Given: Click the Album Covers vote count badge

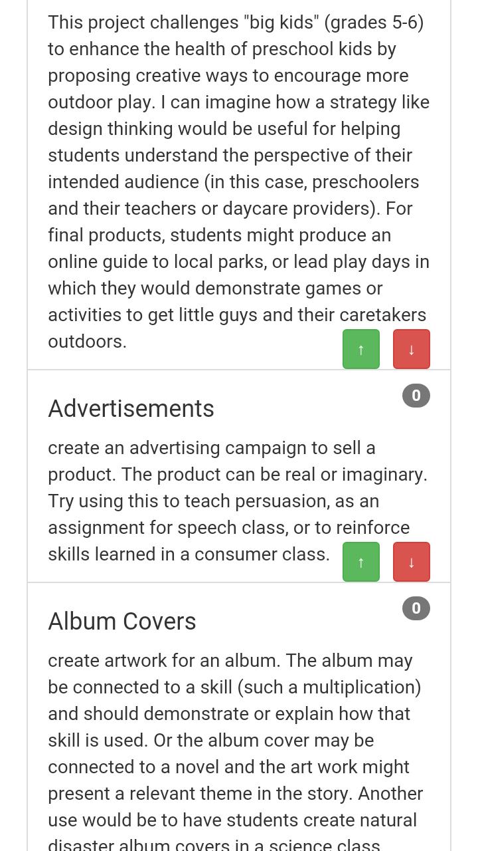Looking at the screenshot, I should 416,608.
